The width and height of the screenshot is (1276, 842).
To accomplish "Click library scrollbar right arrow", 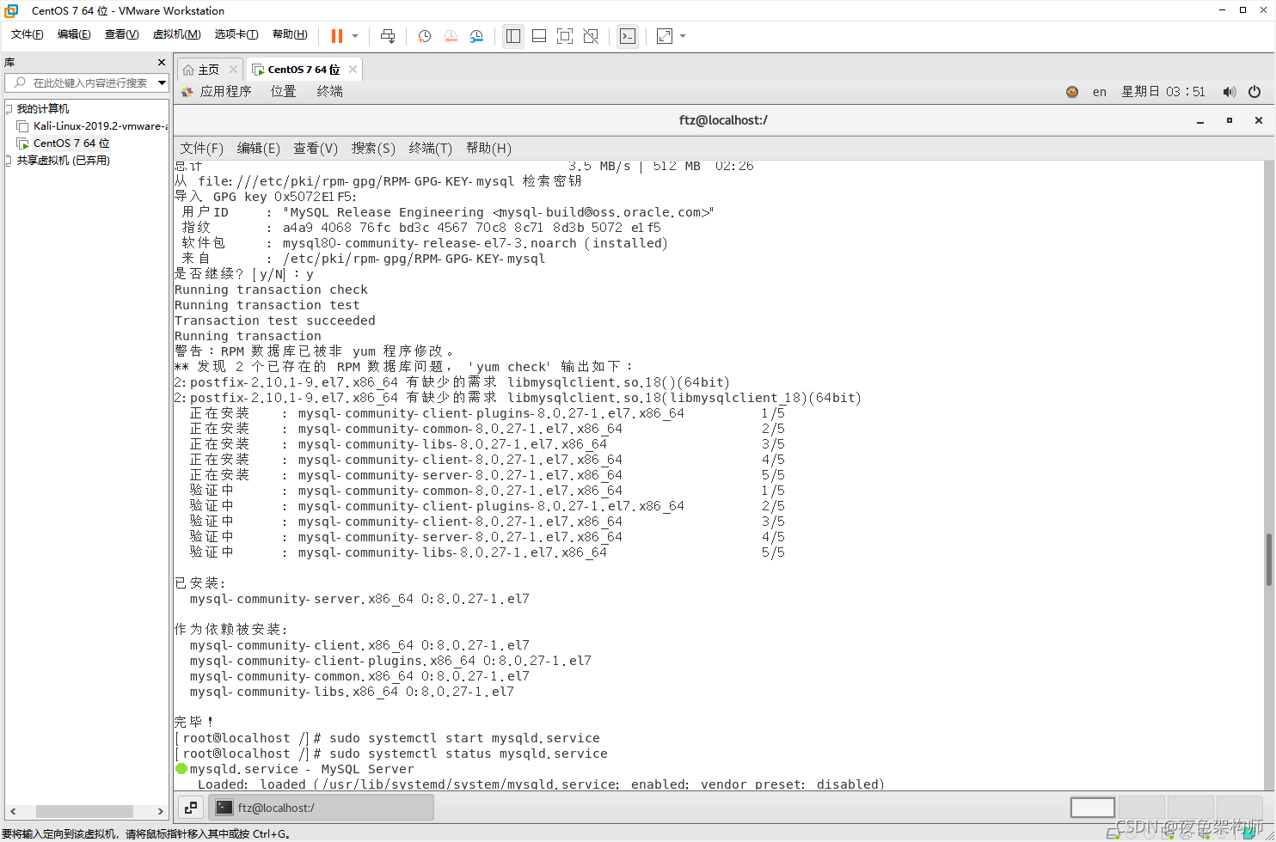I will (x=160, y=811).
